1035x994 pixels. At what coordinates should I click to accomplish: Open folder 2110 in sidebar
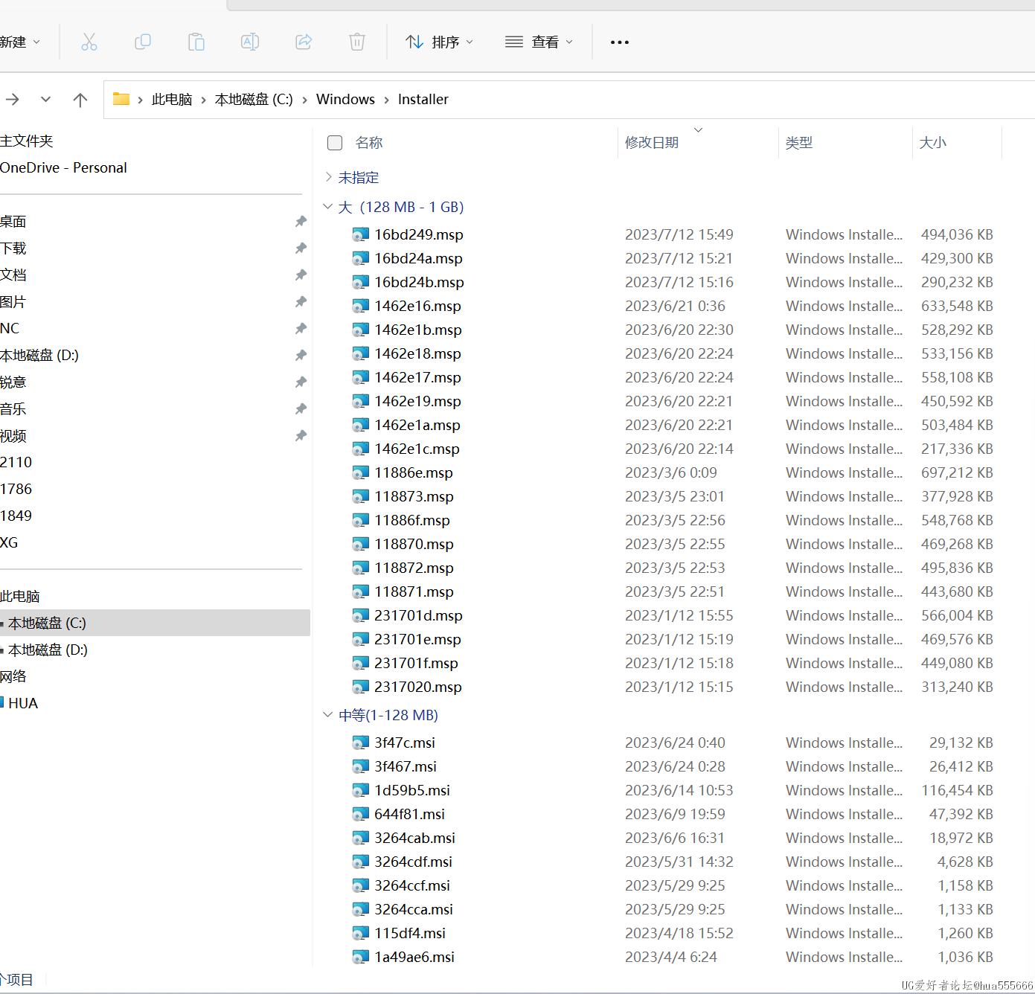pos(16,462)
